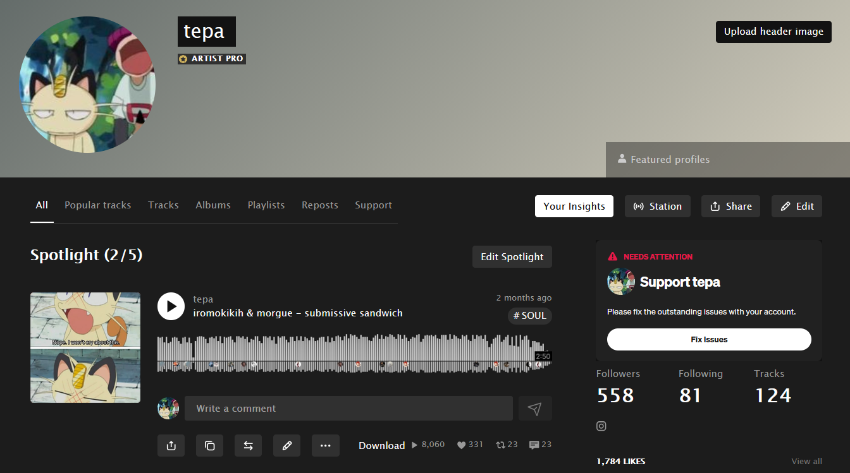Click the small avatar beside the comment field
The width and height of the screenshot is (850, 473).
tap(168, 409)
